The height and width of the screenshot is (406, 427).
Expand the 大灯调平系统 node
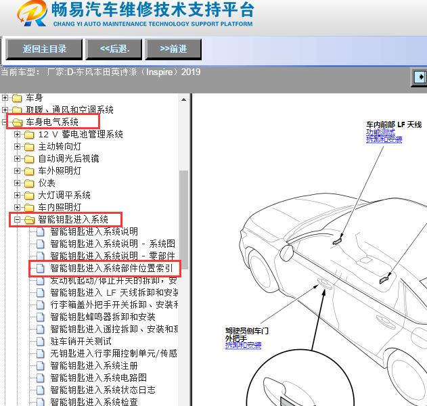click(17, 196)
